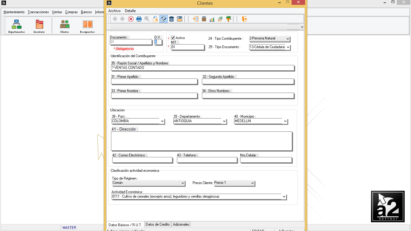
Task: Click the D.V. verification digit field
Action: point(158,42)
